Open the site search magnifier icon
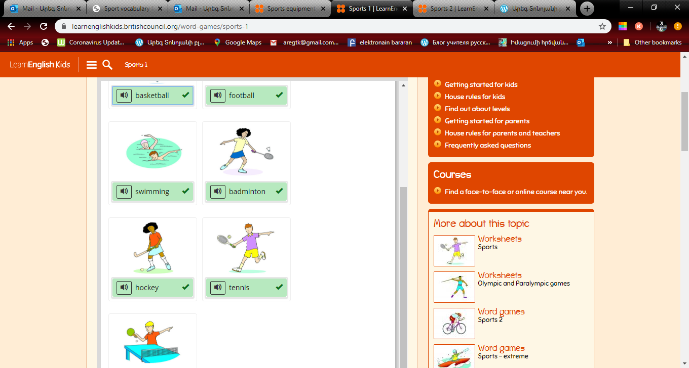689x368 pixels. point(107,65)
